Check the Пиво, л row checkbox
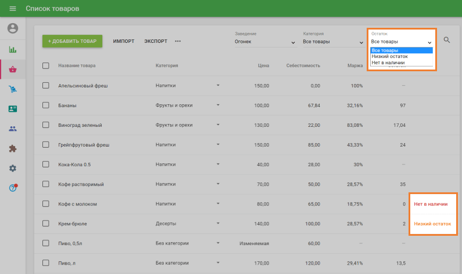 click(x=46, y=263)
